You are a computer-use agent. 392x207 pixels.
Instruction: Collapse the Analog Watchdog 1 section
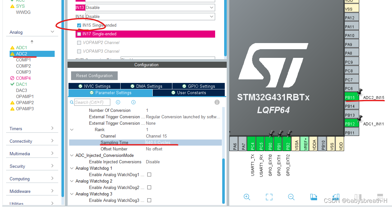(72, 168)
